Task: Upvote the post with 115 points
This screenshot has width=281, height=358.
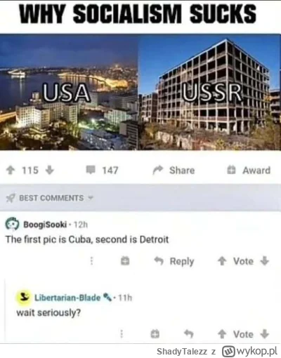Action: point(10,170)
